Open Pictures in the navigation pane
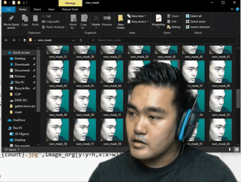 pyautogui.click(x=20, y=76)
